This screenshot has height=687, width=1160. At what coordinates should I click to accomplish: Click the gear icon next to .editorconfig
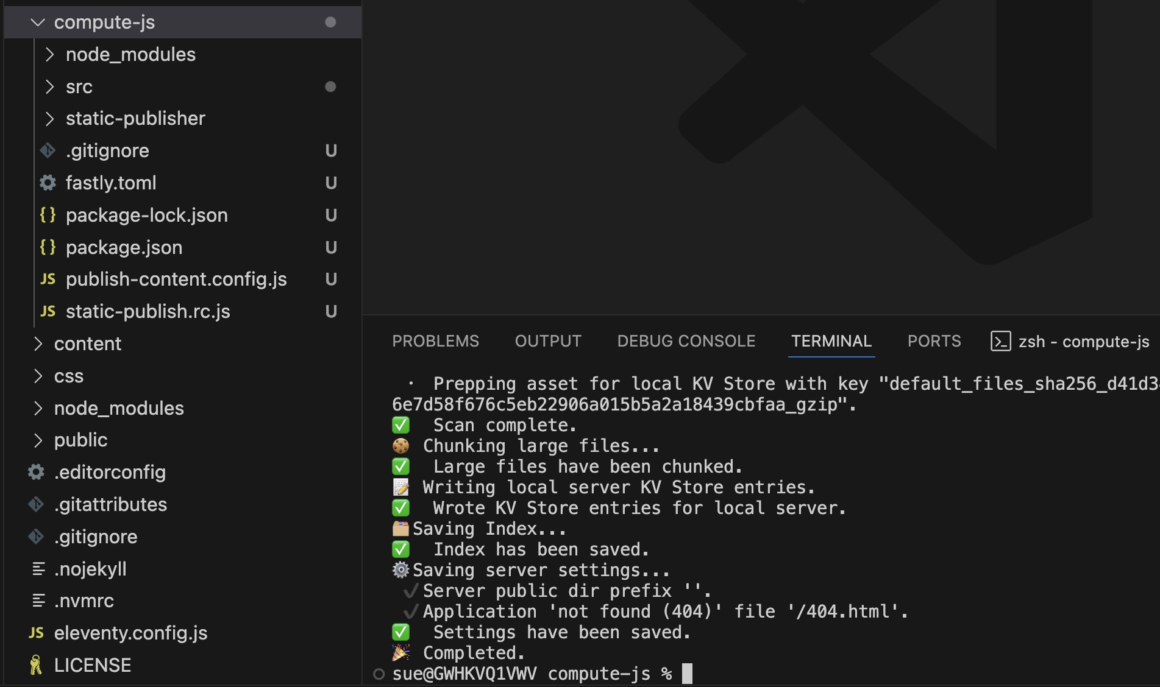click(36, 472)
